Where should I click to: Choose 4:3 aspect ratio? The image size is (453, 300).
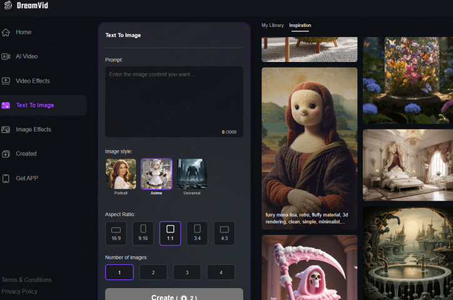[x=224, y=234]
